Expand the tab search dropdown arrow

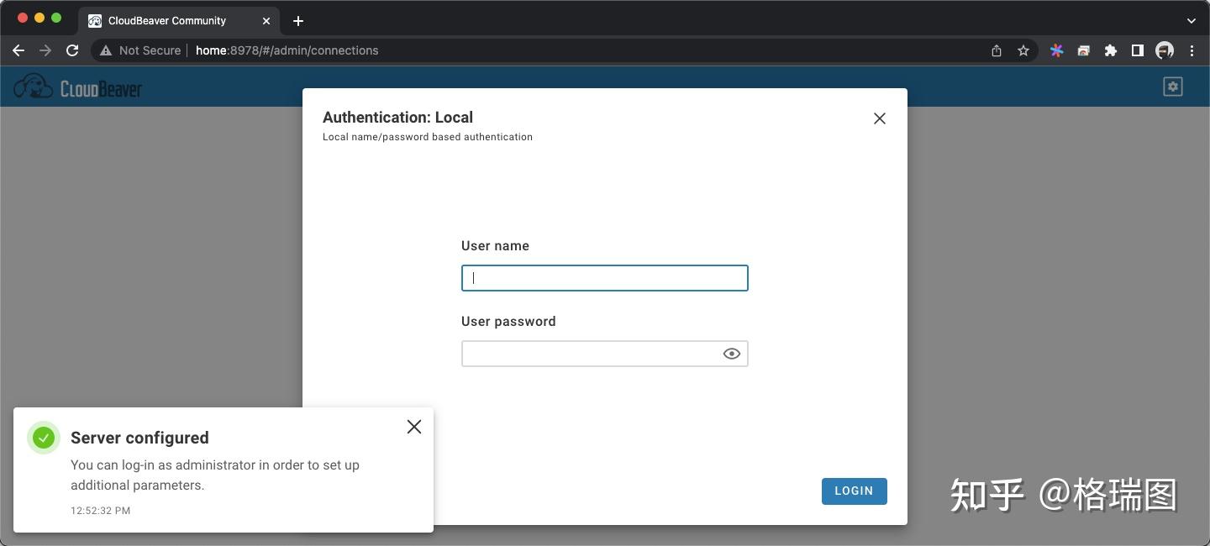pyautogui.click(x=1192, y=21)
